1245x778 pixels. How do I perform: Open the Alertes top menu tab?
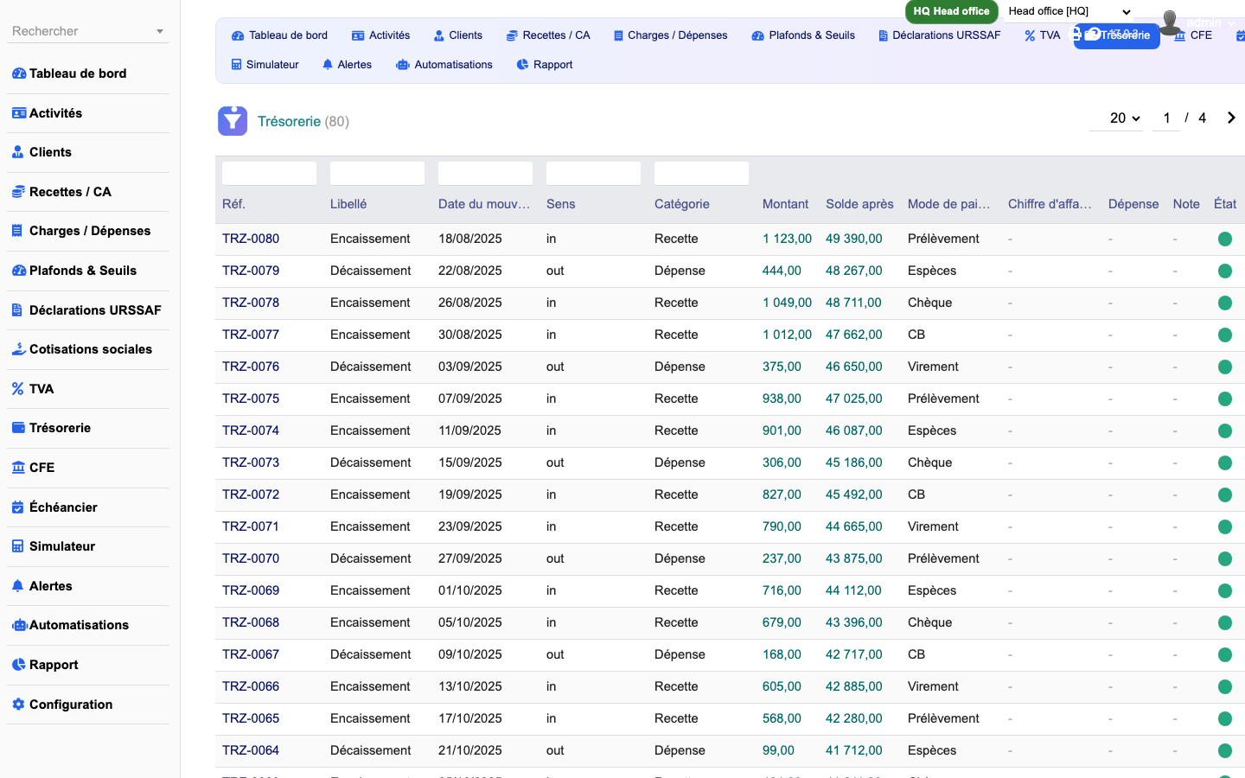[347, 65]
